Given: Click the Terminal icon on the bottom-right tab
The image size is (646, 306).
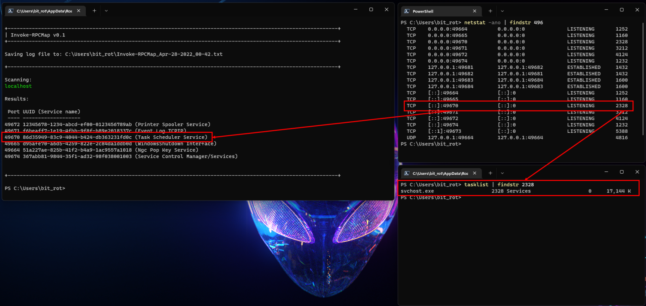Looking at the screenshot, I should 406,172.
